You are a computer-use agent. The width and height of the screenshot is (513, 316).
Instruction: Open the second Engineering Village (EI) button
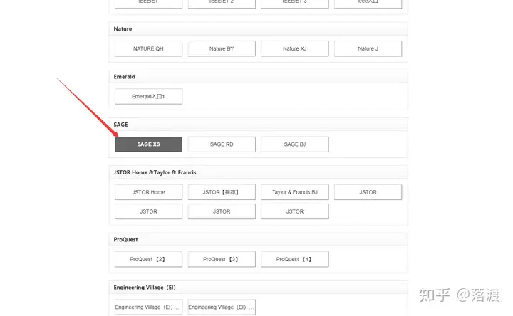coord(222,307)
